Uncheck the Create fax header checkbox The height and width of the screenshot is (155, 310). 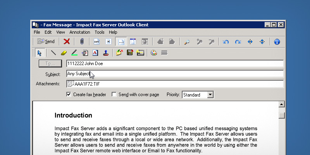[x=69, y=95]
